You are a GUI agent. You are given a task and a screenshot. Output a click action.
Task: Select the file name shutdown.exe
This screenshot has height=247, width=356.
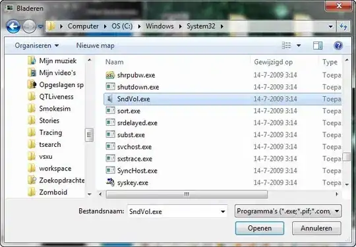click(x=138, y=87)
